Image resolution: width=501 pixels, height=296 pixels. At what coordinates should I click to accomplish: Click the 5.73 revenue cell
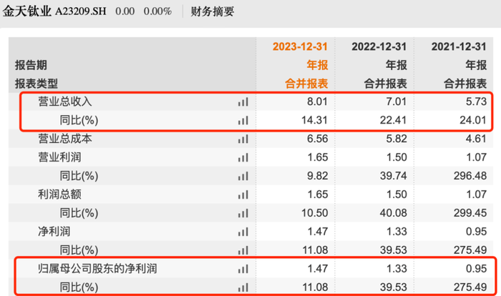pyautogui.click(x=476, y=102)
